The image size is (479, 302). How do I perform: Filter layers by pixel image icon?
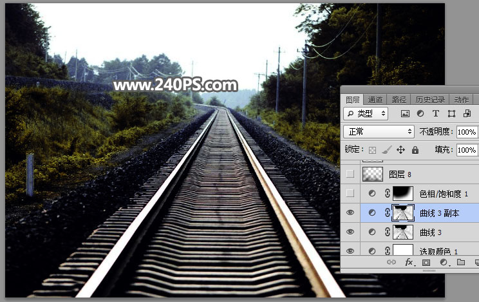click(405, 114)
